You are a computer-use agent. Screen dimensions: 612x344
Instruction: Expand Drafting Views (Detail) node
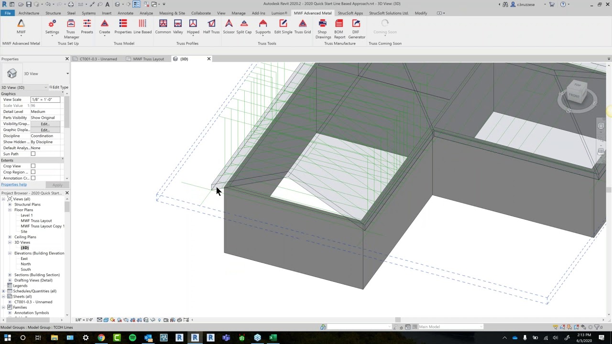tap(10, 280)
